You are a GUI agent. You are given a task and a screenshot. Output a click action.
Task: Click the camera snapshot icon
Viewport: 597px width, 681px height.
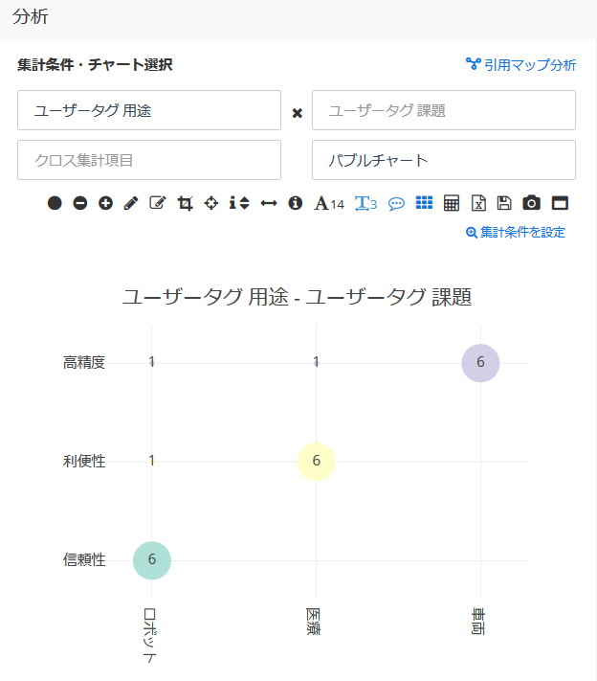[x=532, y=203]
